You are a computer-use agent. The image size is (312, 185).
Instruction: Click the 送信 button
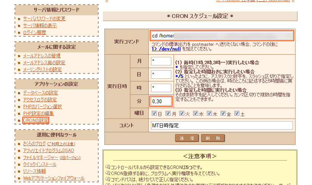187,138
